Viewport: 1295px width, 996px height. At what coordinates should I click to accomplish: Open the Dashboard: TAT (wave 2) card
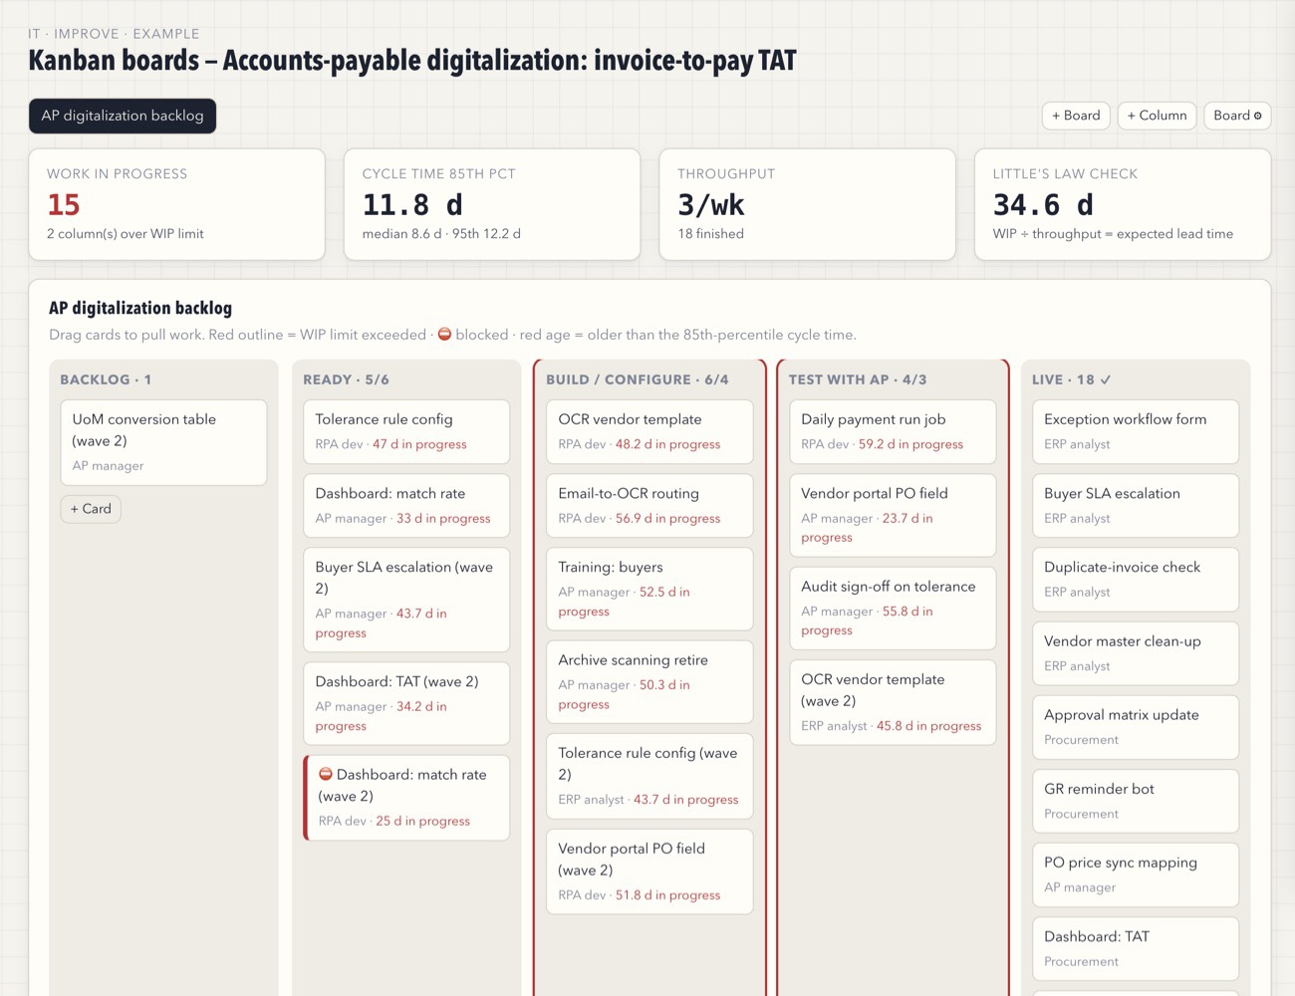[406, 703]
